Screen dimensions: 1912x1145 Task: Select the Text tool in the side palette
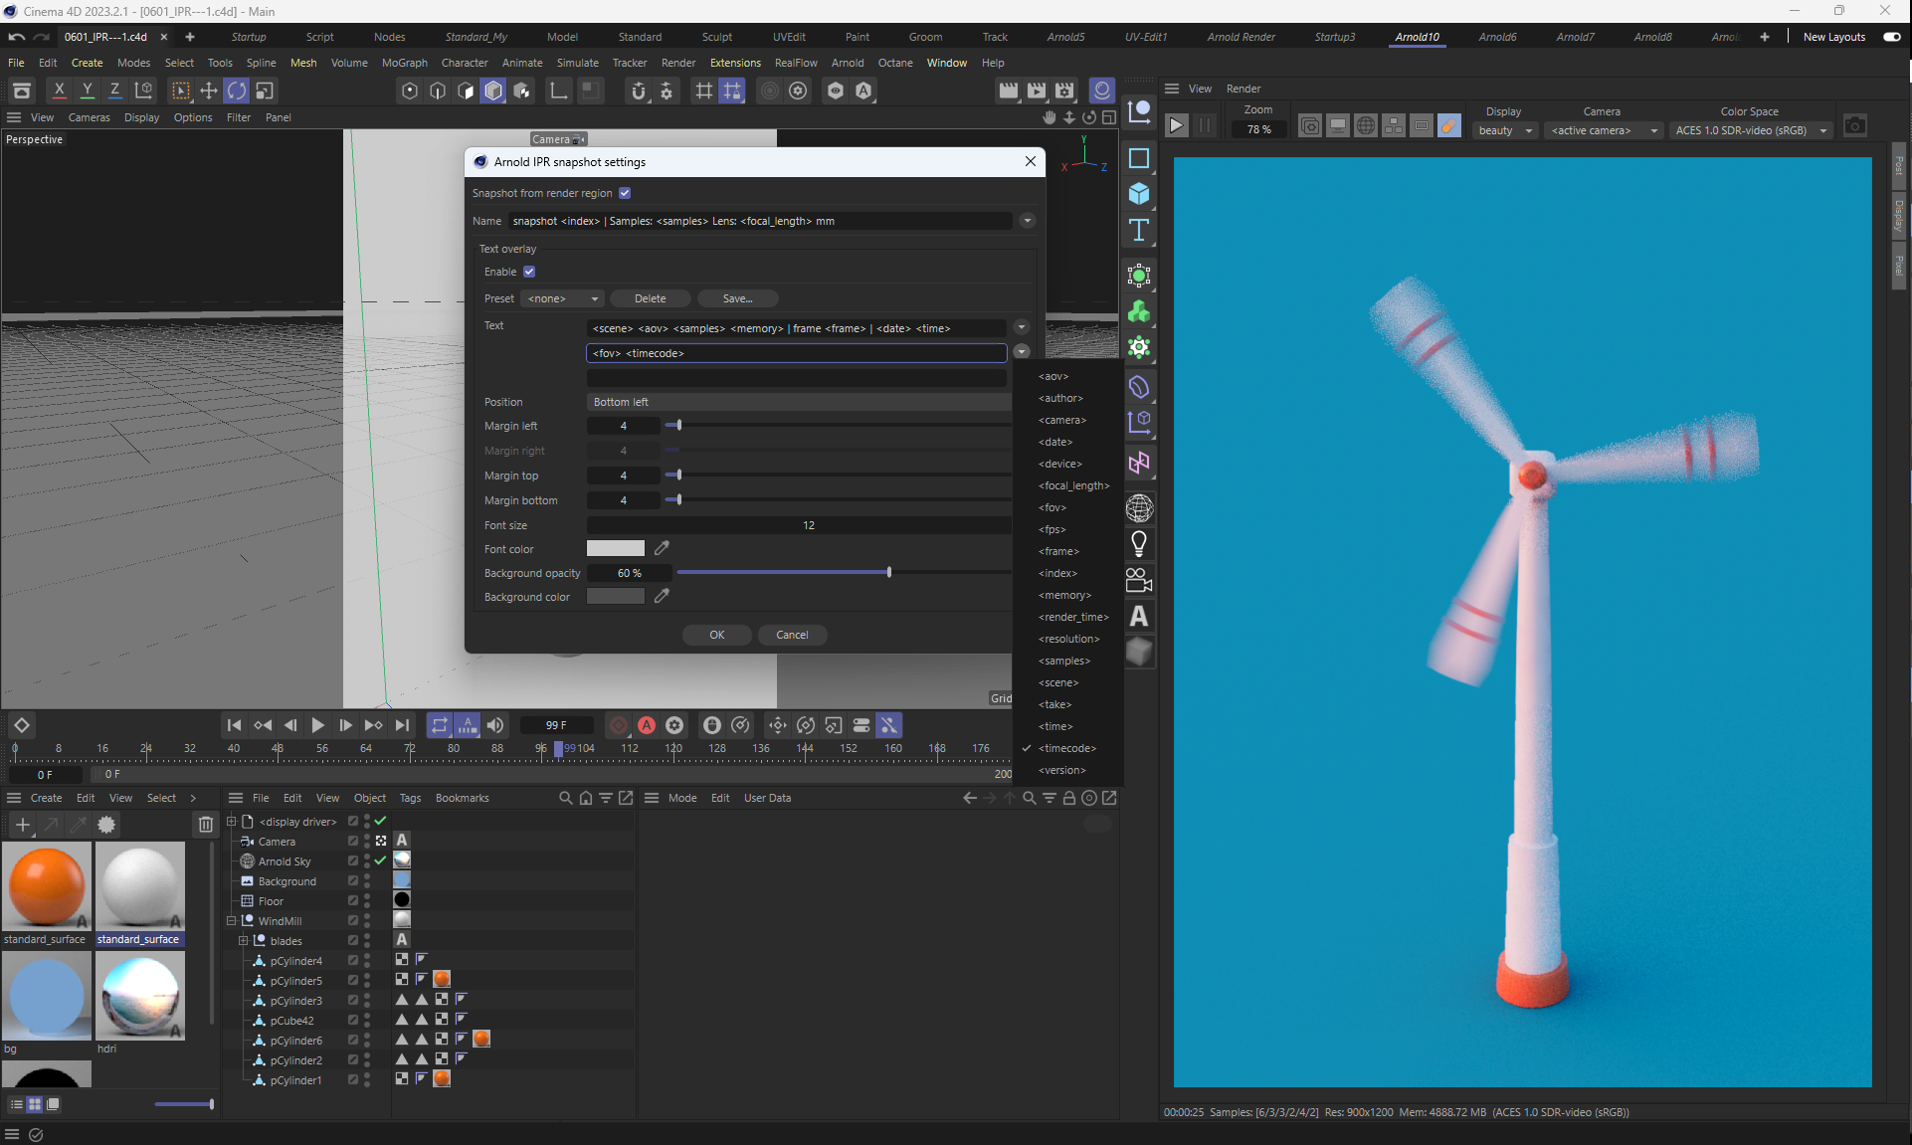tap(1139, 231)
